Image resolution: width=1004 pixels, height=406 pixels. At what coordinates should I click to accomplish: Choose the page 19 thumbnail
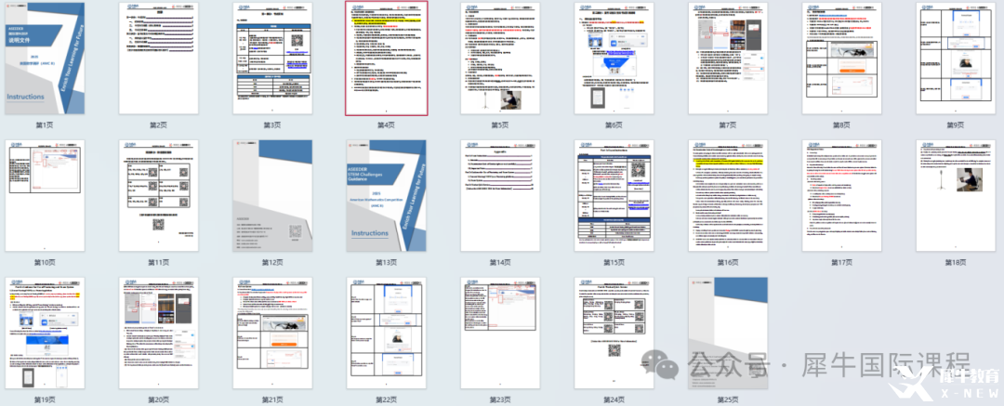(45, 331)
